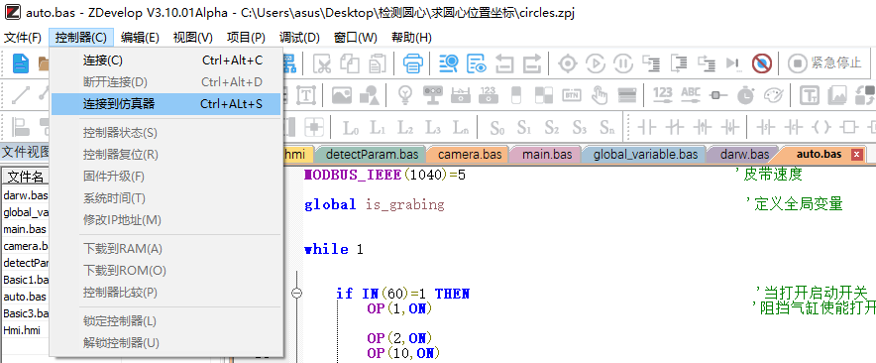The image size is (876, 363).
Task: Click the cut (scissors) toolbar icon
Action: tap(322, 63)
